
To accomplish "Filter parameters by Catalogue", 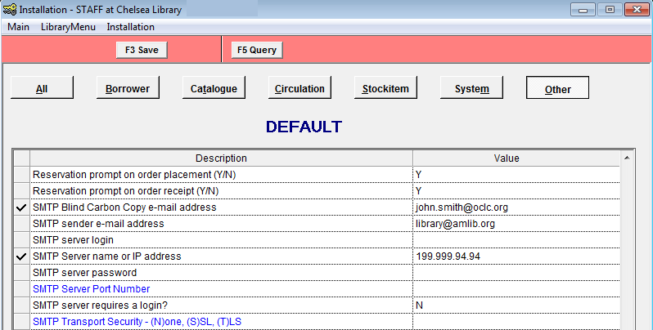I will [x=214, y=87].
